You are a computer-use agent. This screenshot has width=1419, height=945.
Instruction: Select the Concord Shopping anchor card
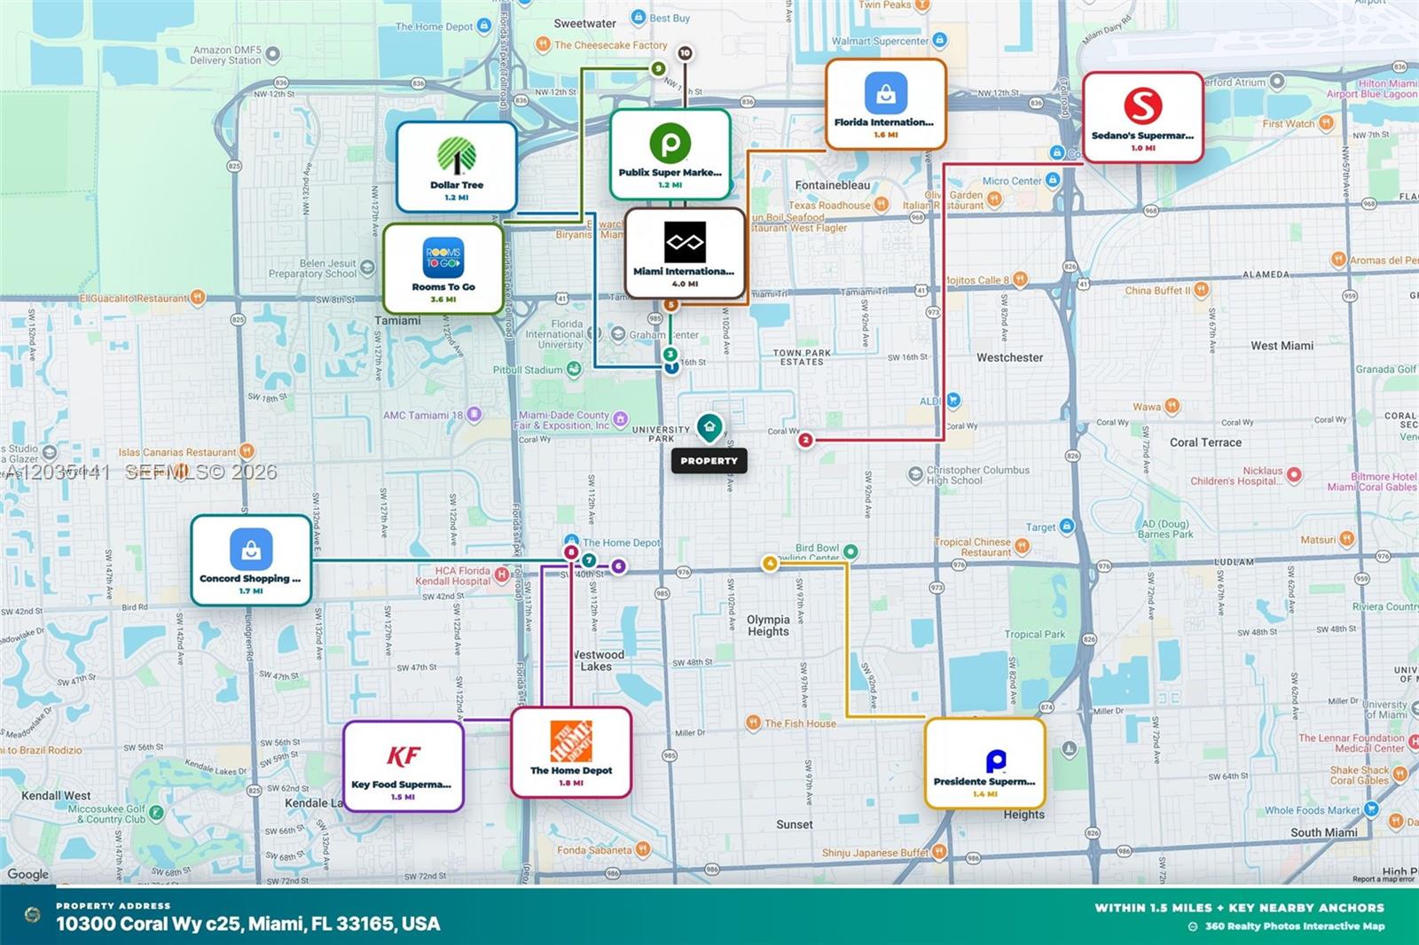[251, 560]
